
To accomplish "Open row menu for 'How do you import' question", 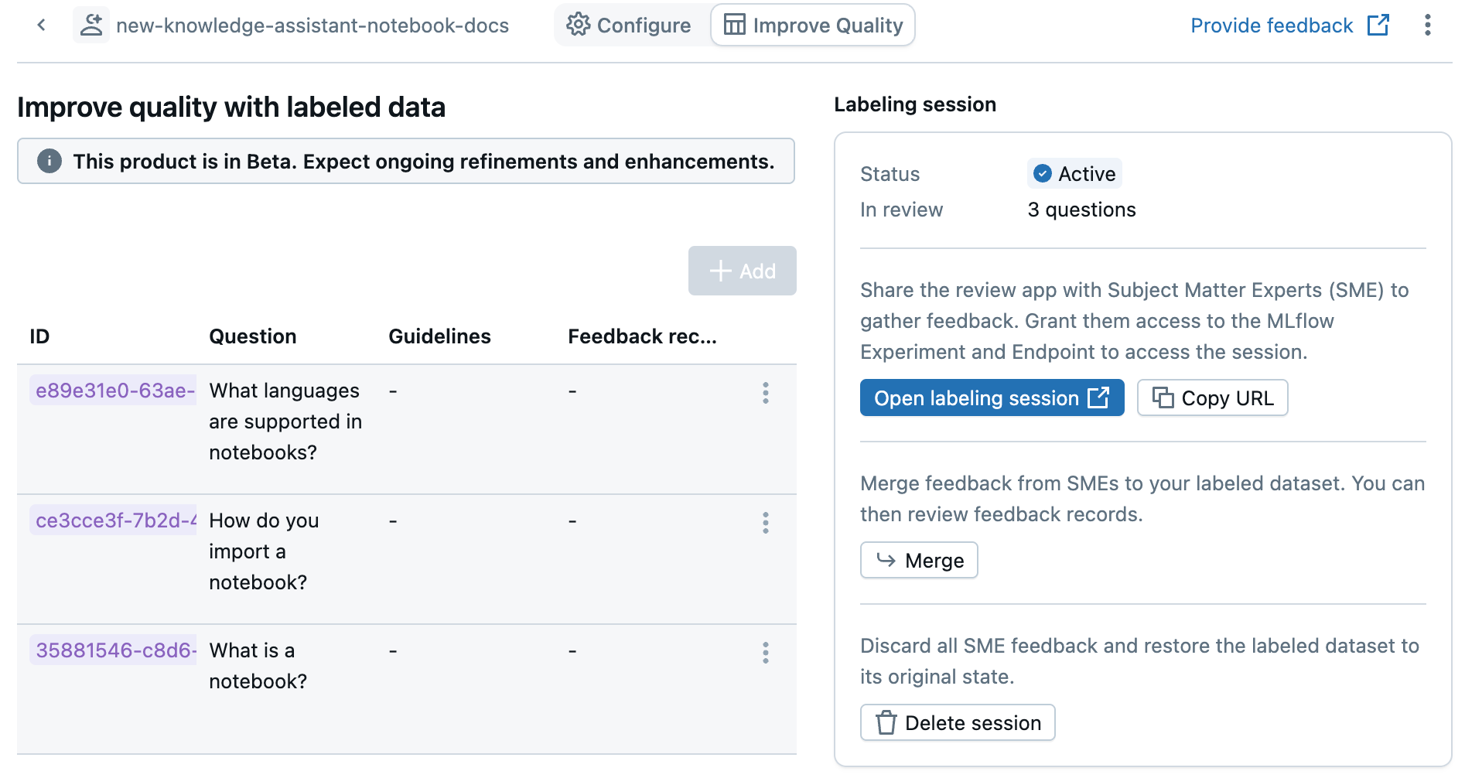I will (x=765, y=523).
